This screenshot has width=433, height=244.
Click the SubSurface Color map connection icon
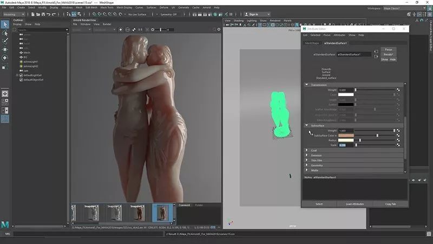[398, 135]
